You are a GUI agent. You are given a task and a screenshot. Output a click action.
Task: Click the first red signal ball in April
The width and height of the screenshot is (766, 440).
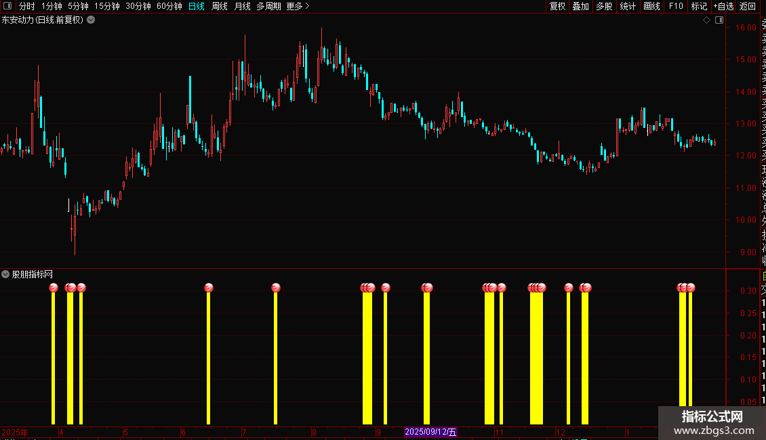pyautogui.click(x=54, y=288)
